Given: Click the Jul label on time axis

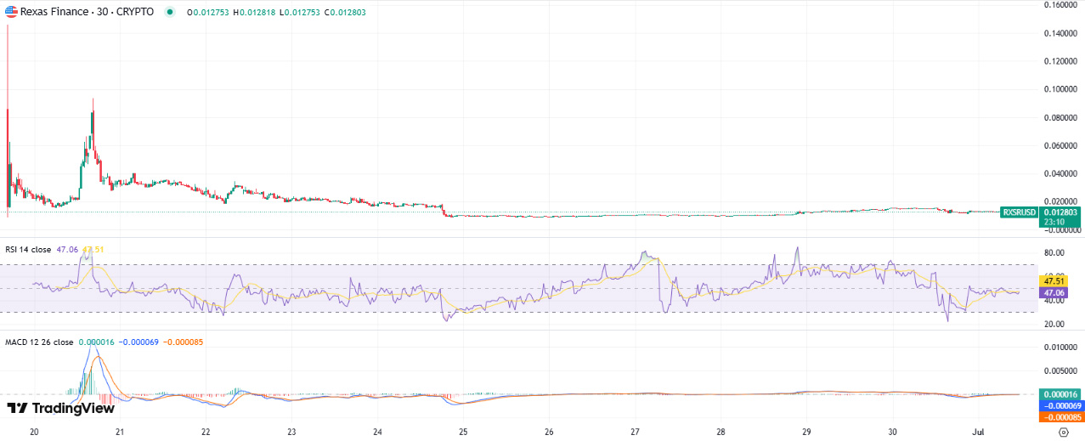Looking at the screenshot, I should tap(978, 431).
